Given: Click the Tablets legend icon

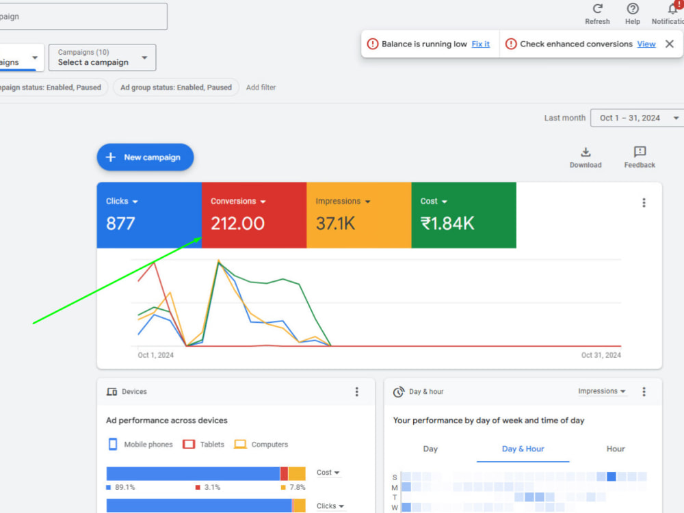Looking at the screenshot, I should [189, 444].
